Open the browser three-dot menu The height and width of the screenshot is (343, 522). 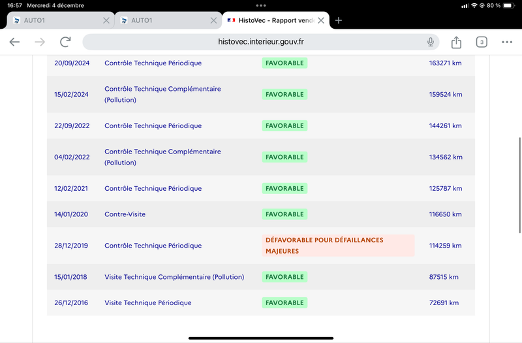(507, 42)
